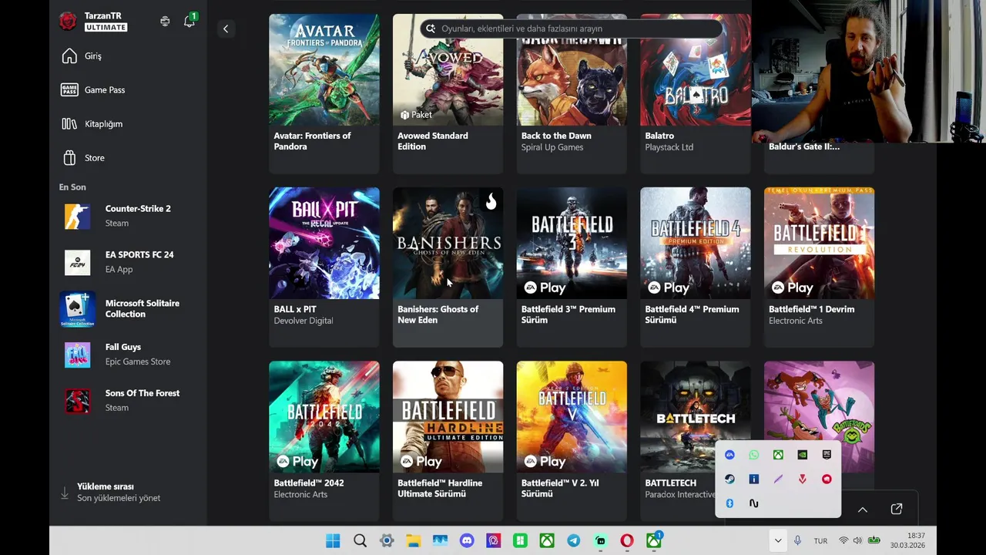Click the purple pen tray icon
This screenshot has width=986, height=555.
(x=778, y=479)
